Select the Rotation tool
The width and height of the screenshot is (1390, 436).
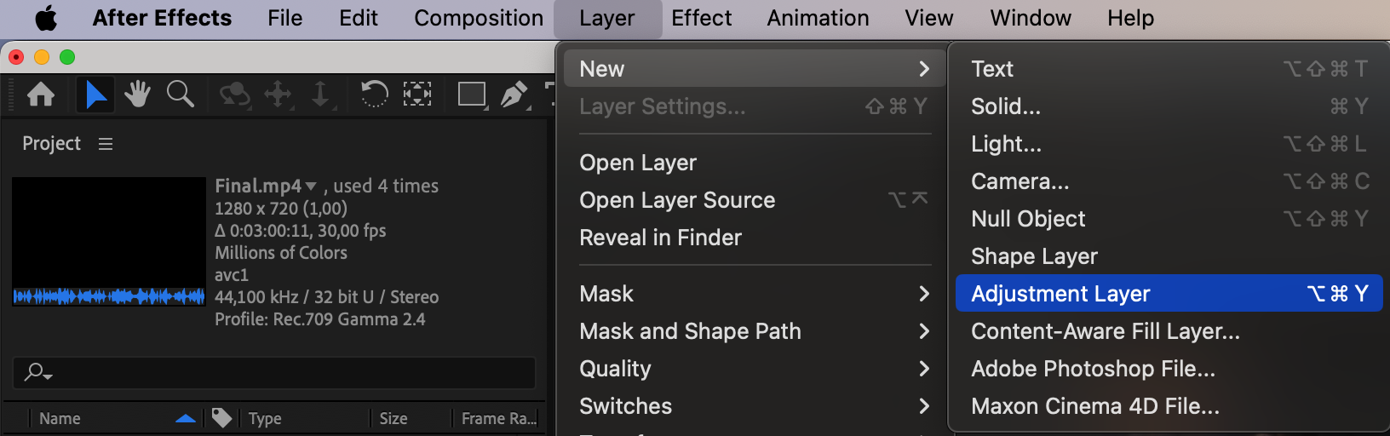[374, 94]
